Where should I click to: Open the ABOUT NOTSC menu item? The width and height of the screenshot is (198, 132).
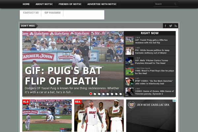[44, 4]
